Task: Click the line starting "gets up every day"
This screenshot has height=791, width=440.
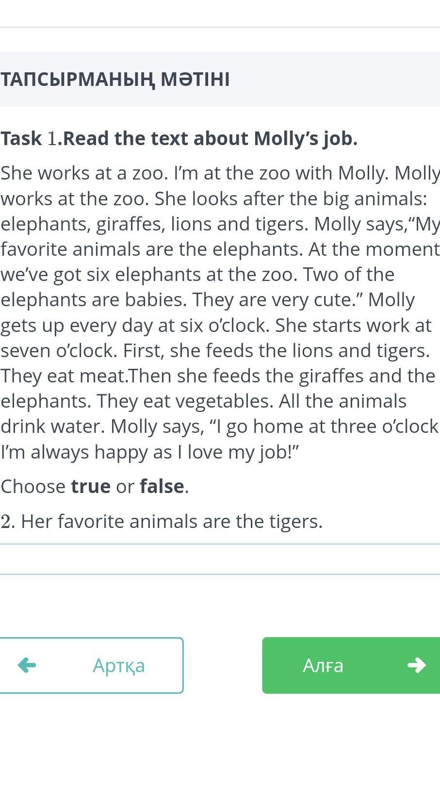Action: click(216, 325)
